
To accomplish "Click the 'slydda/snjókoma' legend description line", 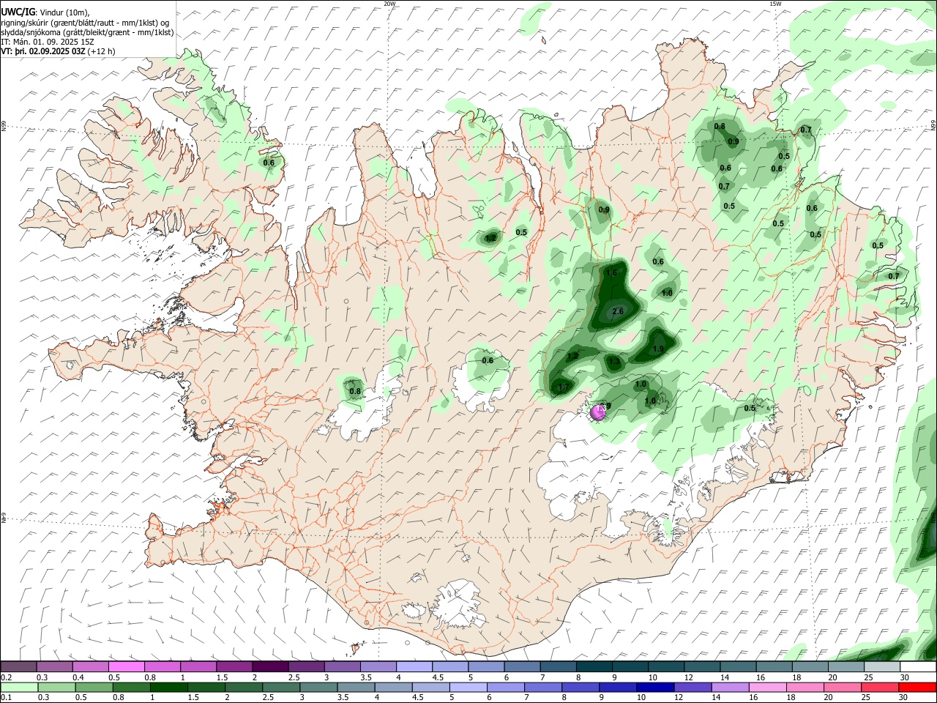I will point(87,32).
